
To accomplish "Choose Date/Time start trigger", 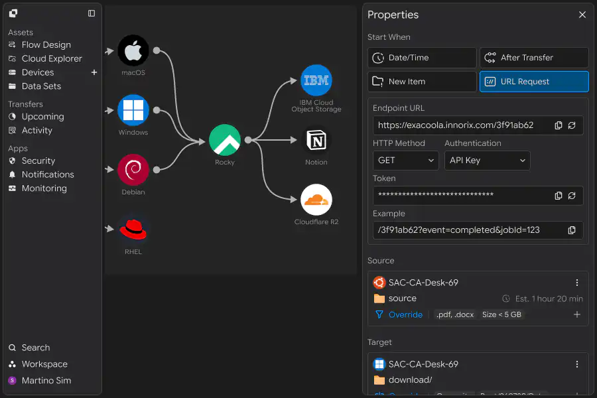I will (422, 58).
